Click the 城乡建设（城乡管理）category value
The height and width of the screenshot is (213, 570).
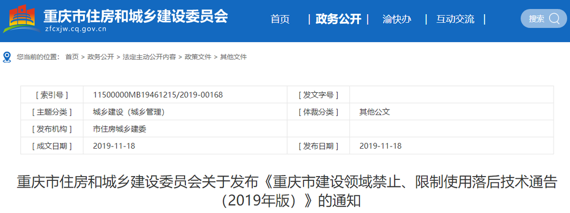pos(129,112)
